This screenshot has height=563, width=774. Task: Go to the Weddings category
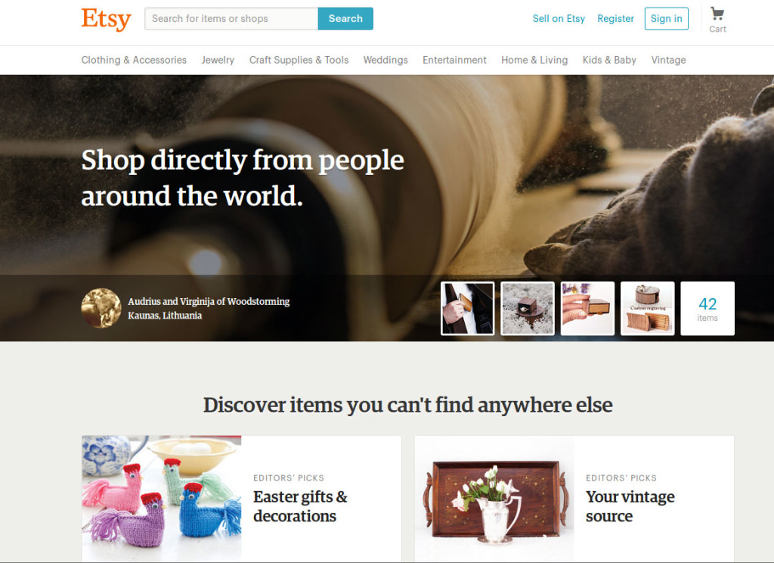click(385, 60)
